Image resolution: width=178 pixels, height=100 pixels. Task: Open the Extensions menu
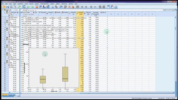pyautogui.click(x=64, y=4)
